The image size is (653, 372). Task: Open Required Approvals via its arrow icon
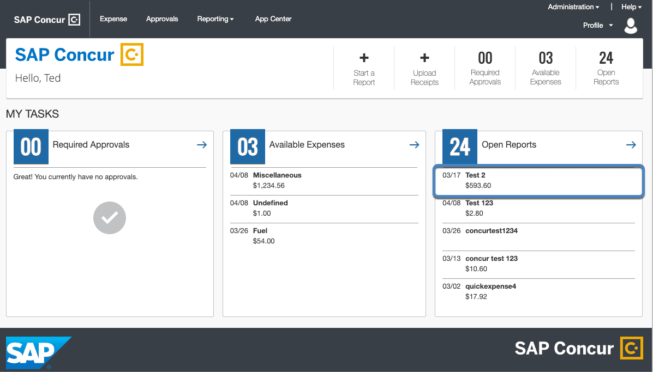(202, 145)
